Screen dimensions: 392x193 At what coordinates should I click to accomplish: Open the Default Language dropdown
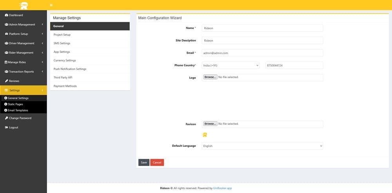point(262,146)
